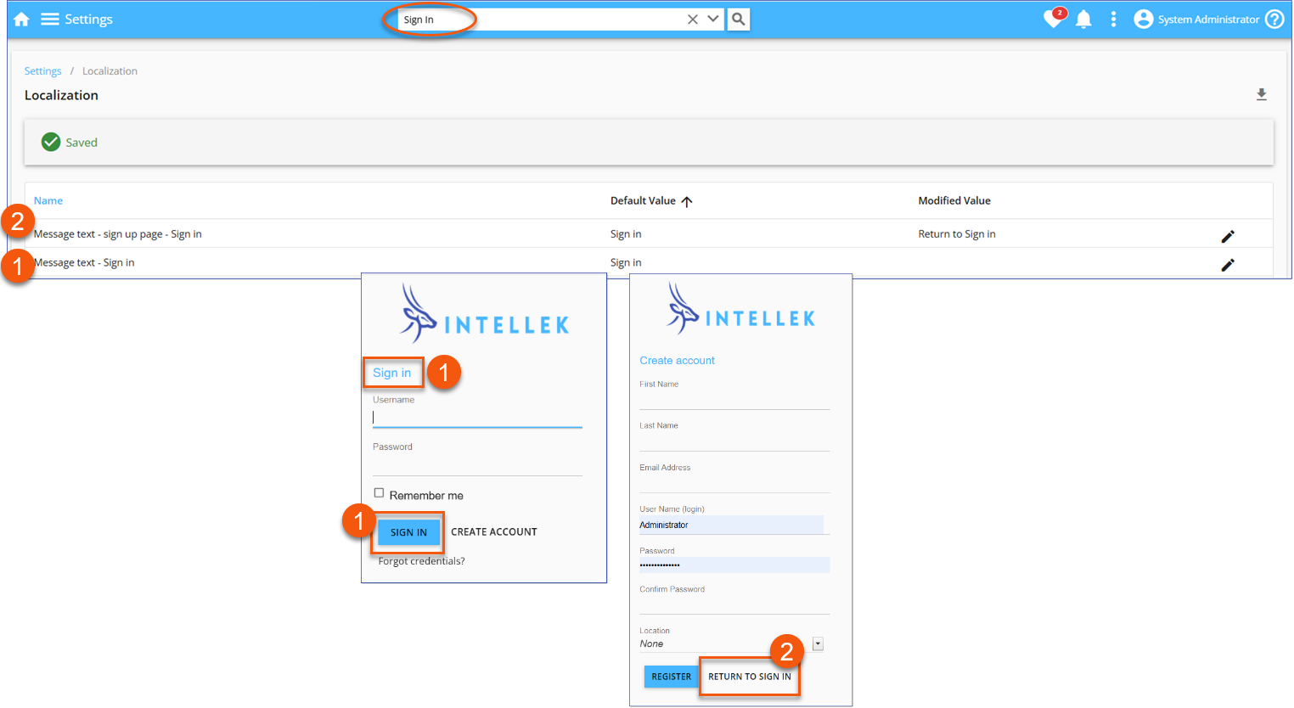The height and width of the screenshot is (708, 1294).
Task: Click the magnifier search button
Action: click(x=739, y=20)
